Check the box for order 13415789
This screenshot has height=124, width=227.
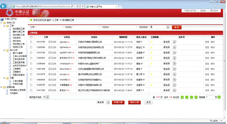(x=31, y=42)
